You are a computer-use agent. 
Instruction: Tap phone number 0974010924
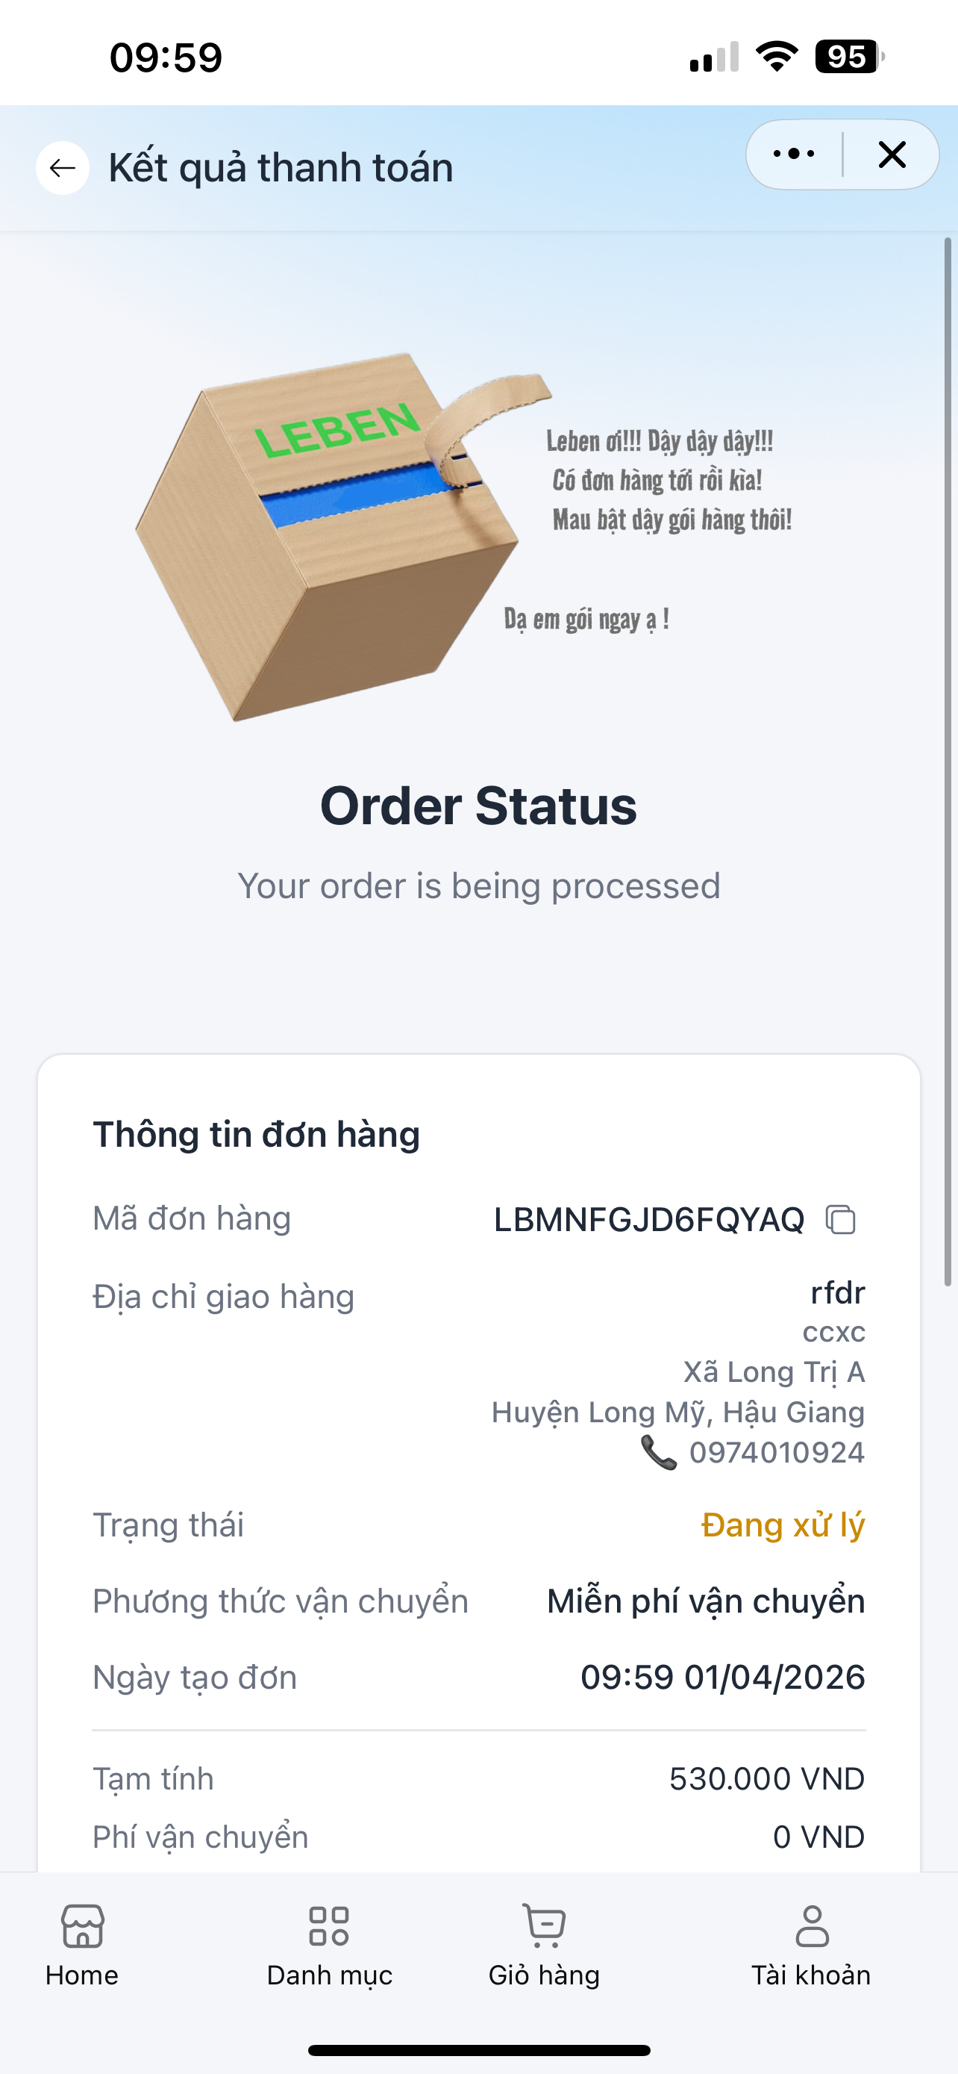click(x=776, y=1452)
